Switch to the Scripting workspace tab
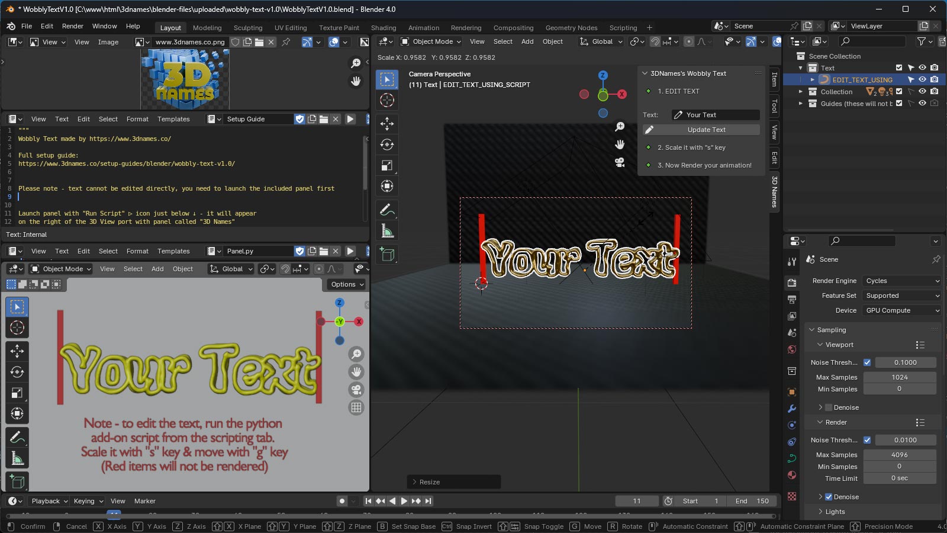The image size is (947, 533). pos(623,27)
